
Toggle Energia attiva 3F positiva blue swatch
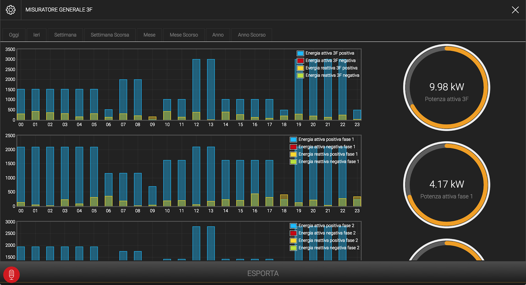click(x=300, y=53)
